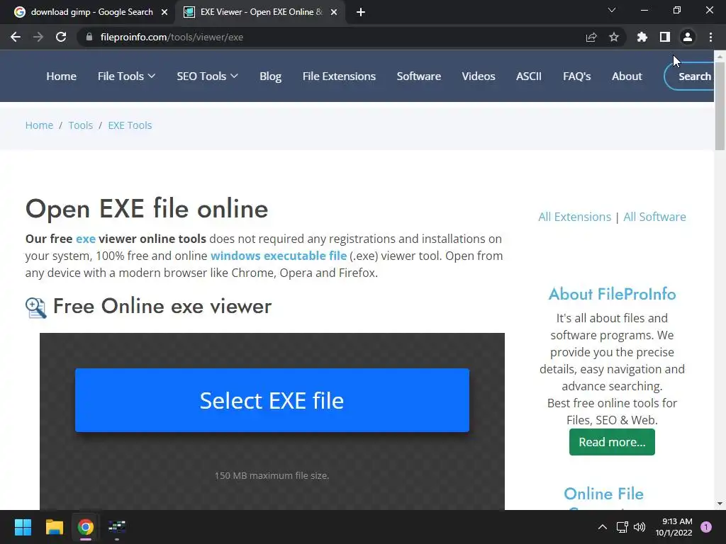Click the All Software link
This screenshot has width=726, height=544.
(654, 217)
